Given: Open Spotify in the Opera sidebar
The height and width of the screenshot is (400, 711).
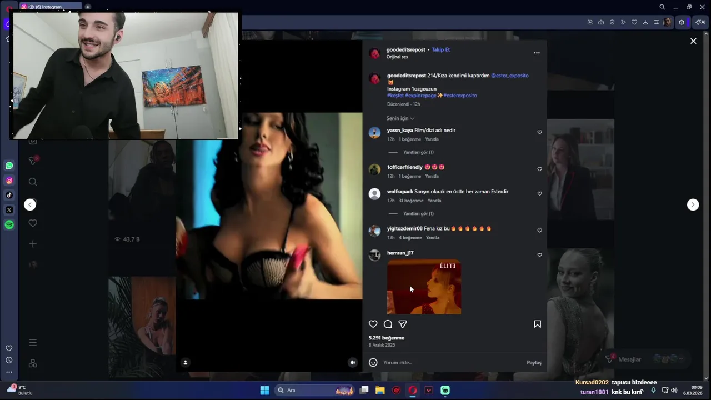Looking at the screenshot, I should [x=9, y=225].
